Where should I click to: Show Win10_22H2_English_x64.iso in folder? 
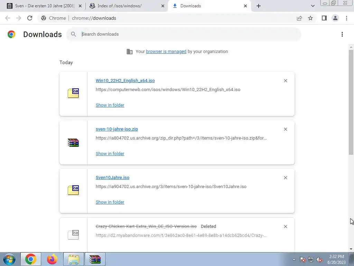click(110, 105)
